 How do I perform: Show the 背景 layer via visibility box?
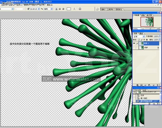[x=134, y=48]
